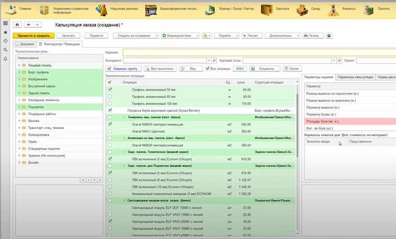Expand Борт, профиль tree node

[x=19, y=72]
